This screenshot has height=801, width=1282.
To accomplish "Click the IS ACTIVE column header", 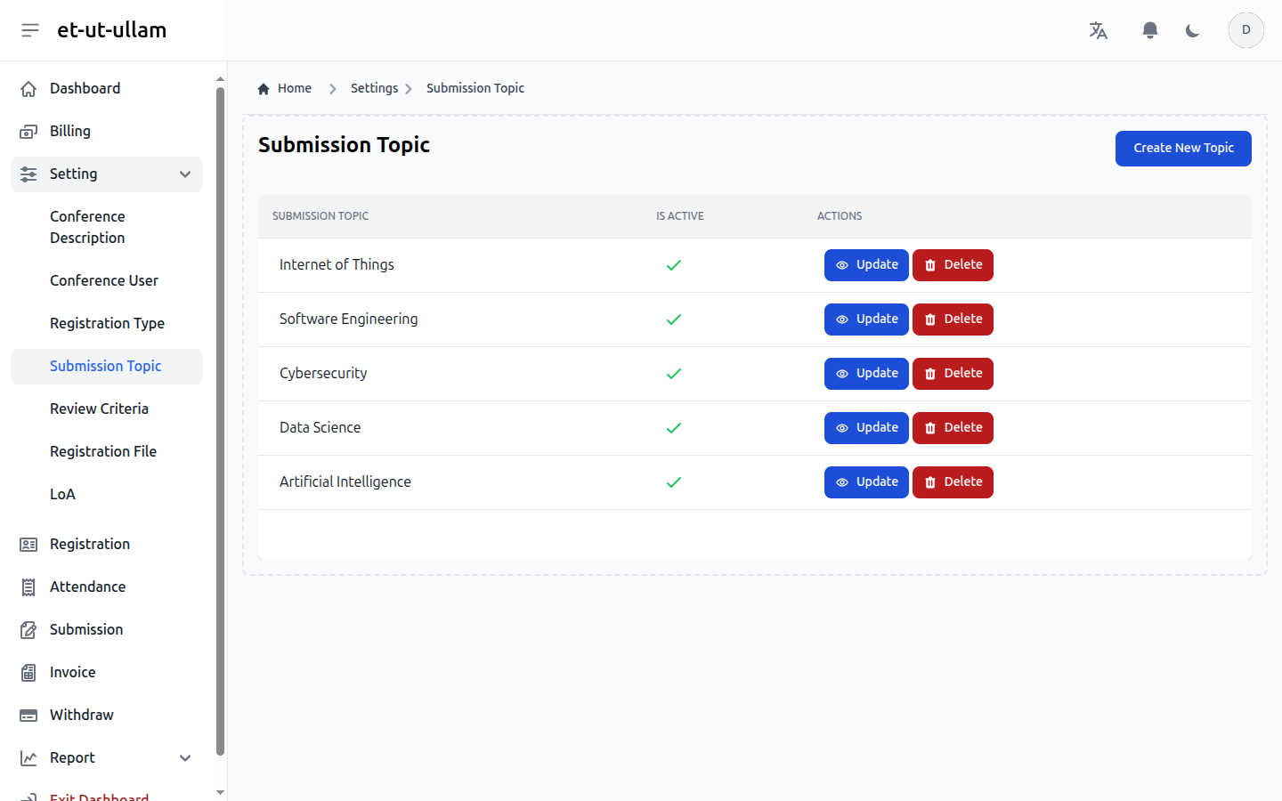I will 680,216.
